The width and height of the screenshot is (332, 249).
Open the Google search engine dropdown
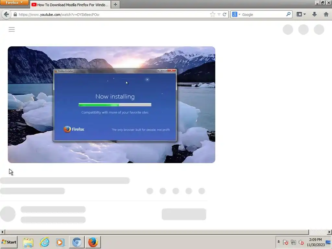(x=236, y=14)
